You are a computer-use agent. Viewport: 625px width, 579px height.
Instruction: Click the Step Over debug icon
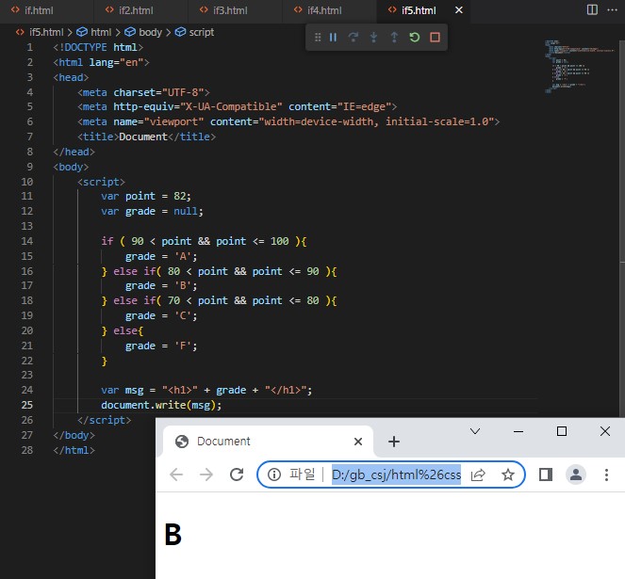point(354,38)
